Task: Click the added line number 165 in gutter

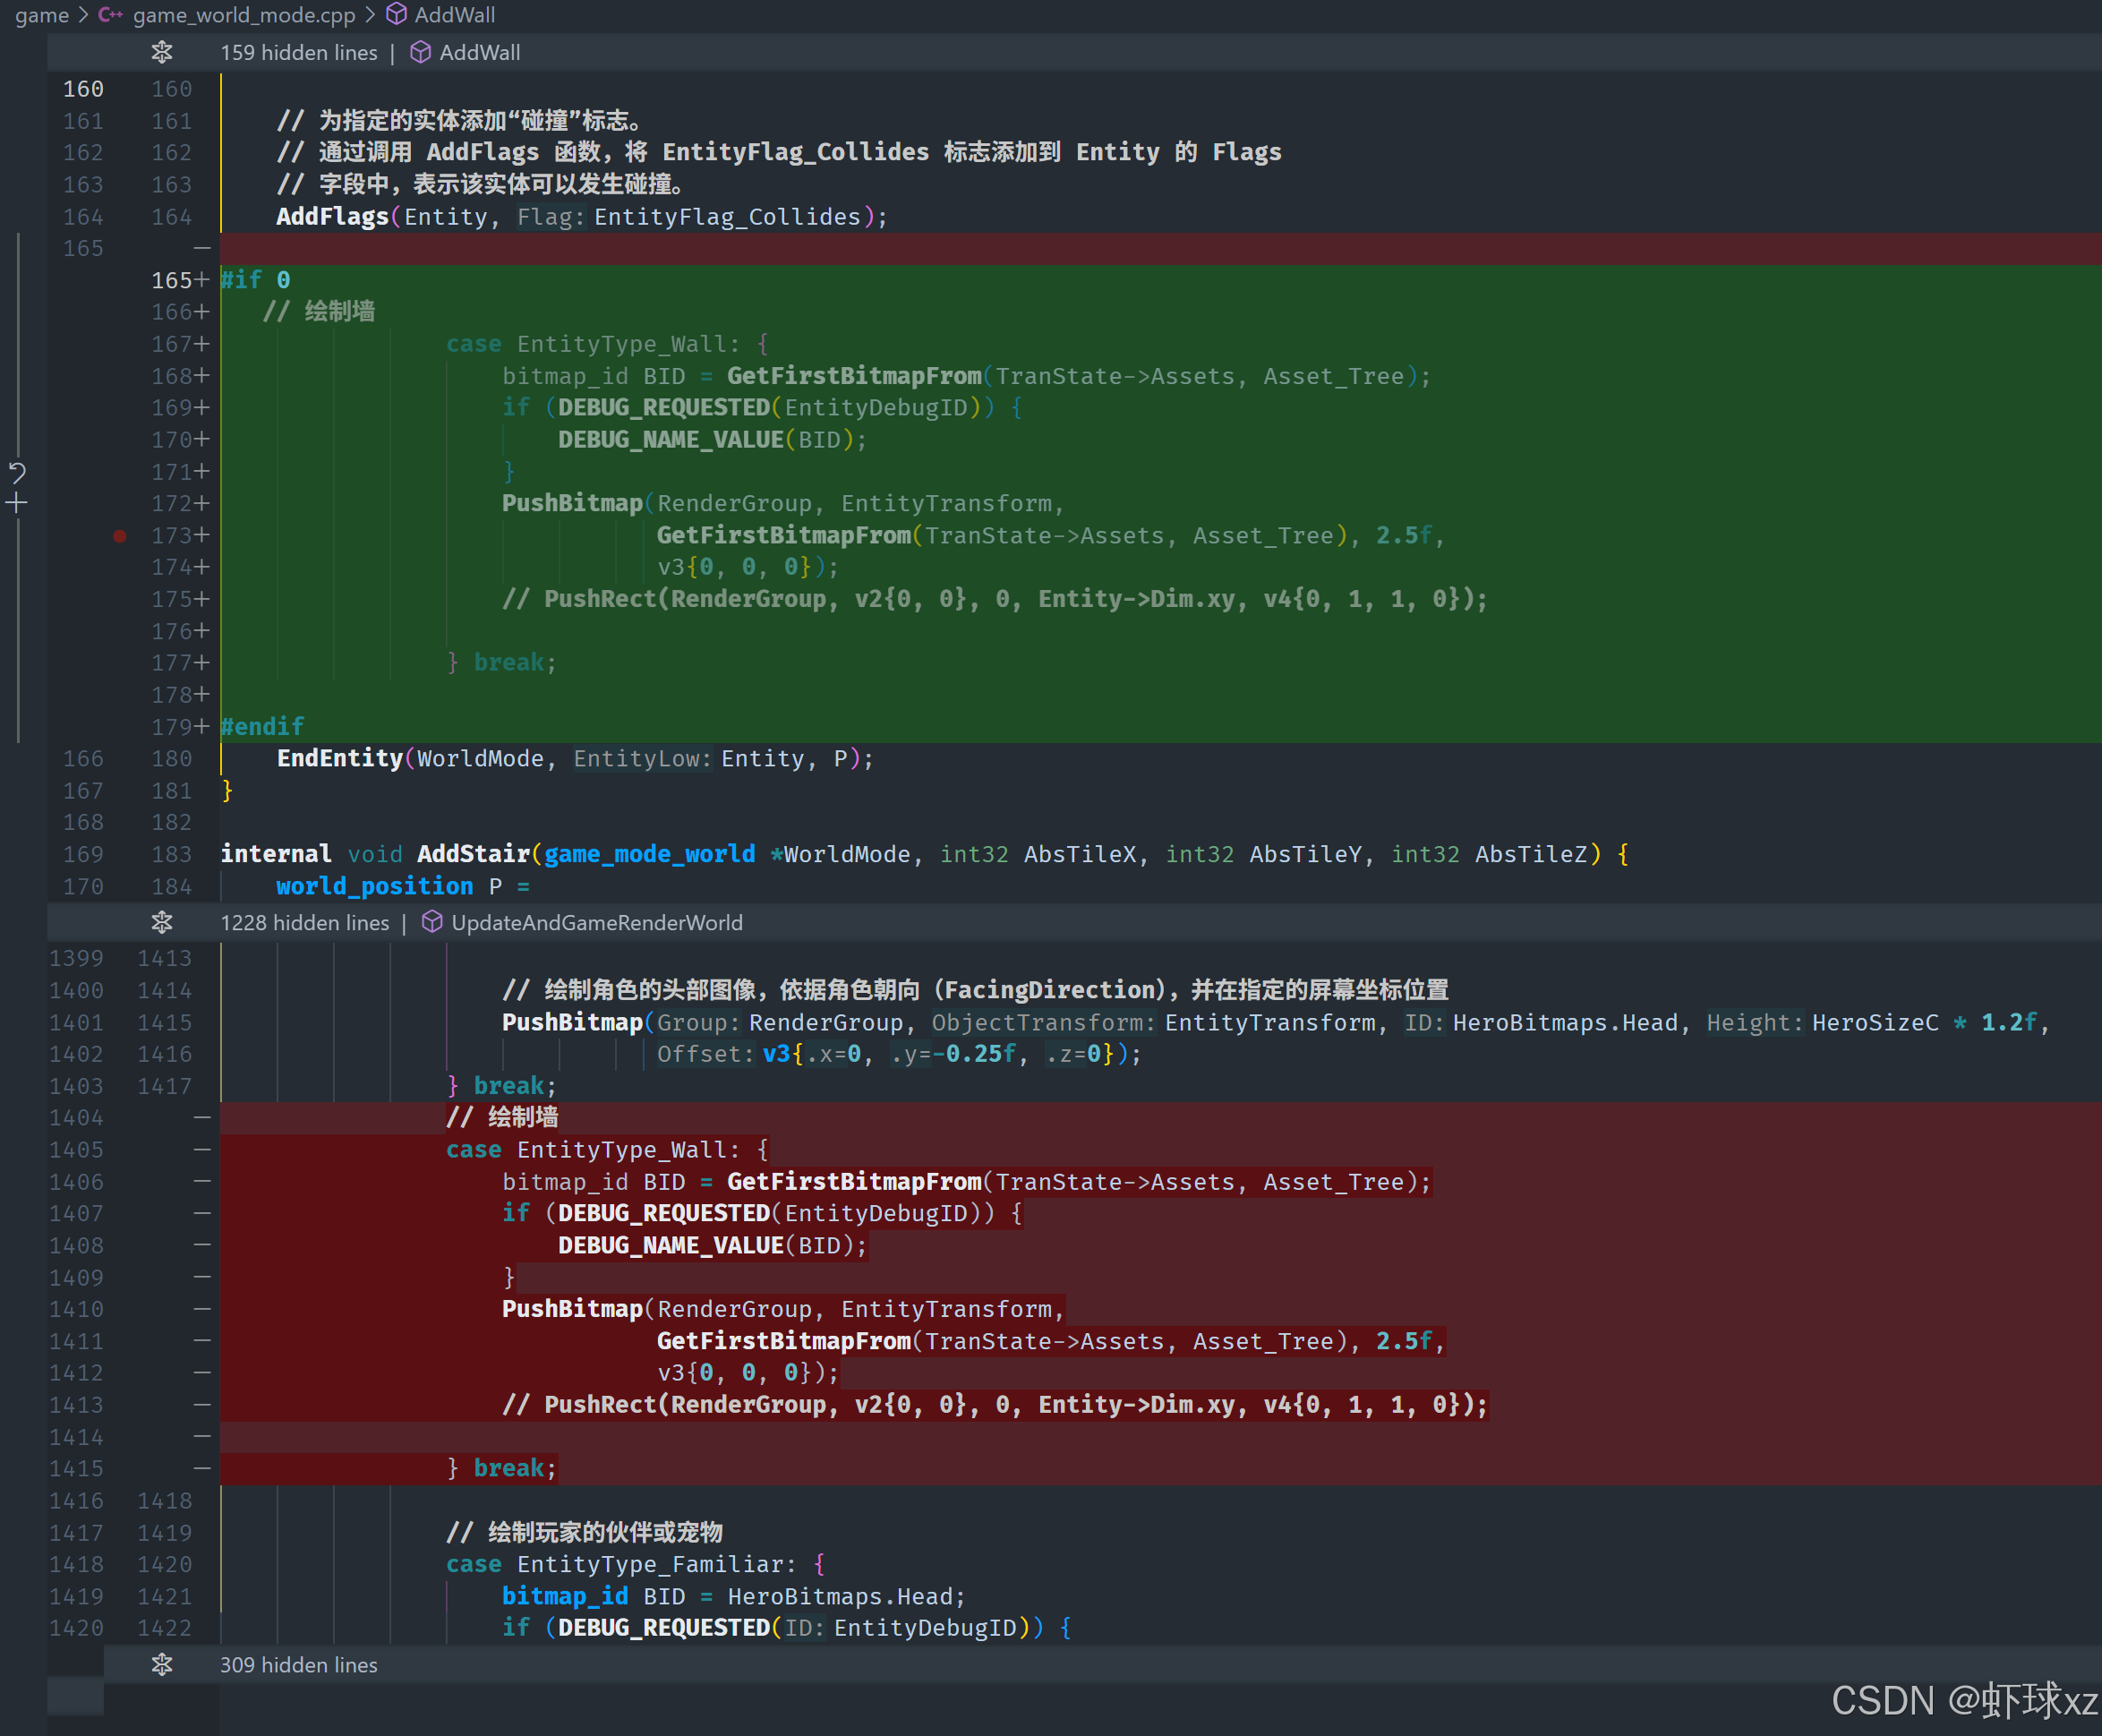Action: coord(171,280)
